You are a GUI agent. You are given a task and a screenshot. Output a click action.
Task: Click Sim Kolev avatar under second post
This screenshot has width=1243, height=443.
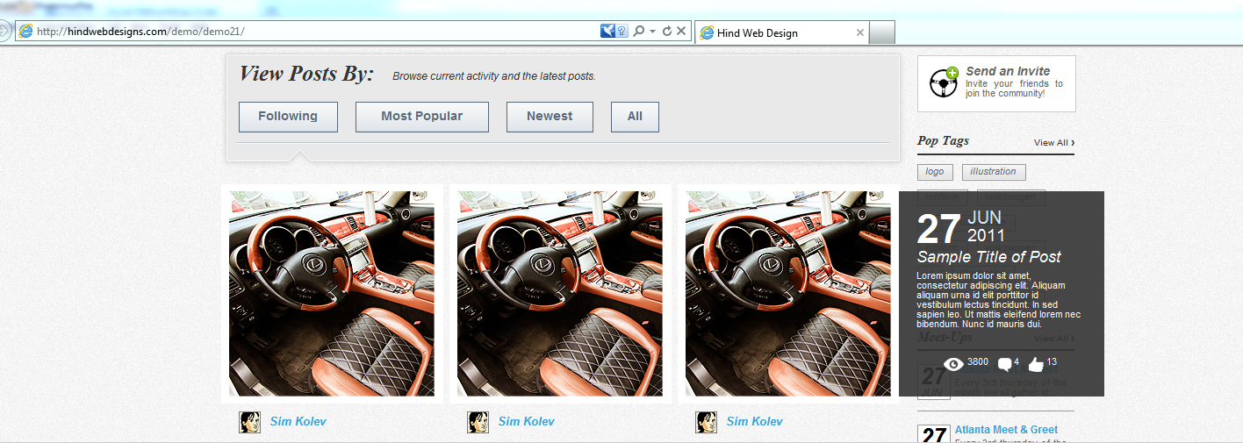pyautogui.click(x=478, y=422)
